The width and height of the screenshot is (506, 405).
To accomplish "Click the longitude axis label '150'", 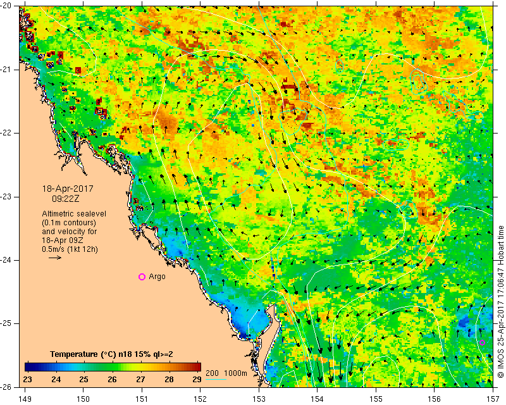I will [x=83, y=399].
